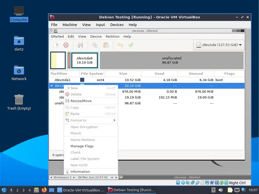Select /dev/sda6 block in the disk map
The height and width of the screenshot is (194, 259).
point(84,60)
